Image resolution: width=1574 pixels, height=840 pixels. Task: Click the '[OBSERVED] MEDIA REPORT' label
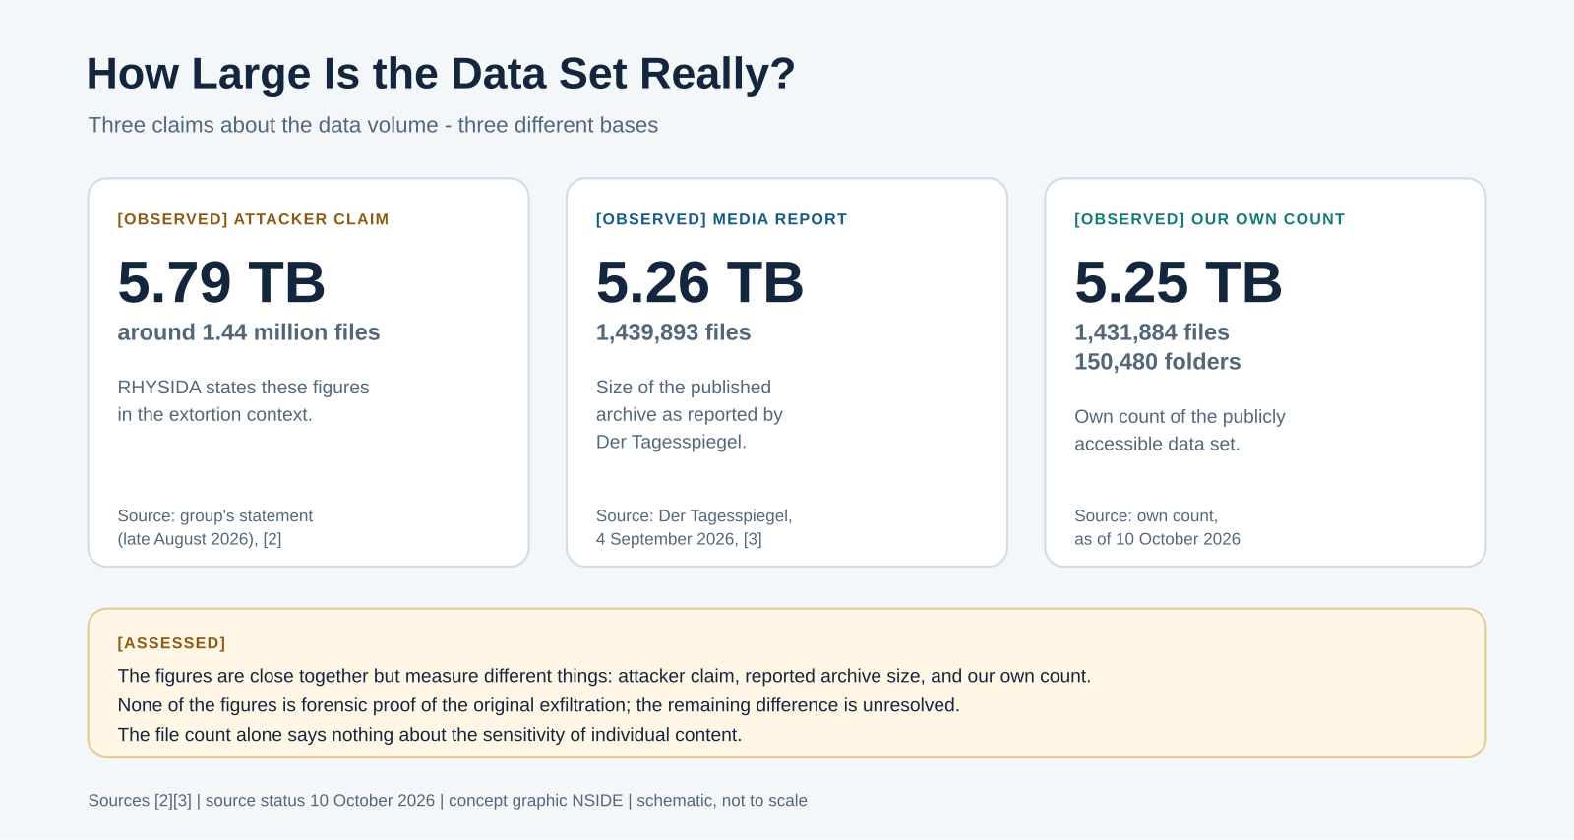coord(721,219)
